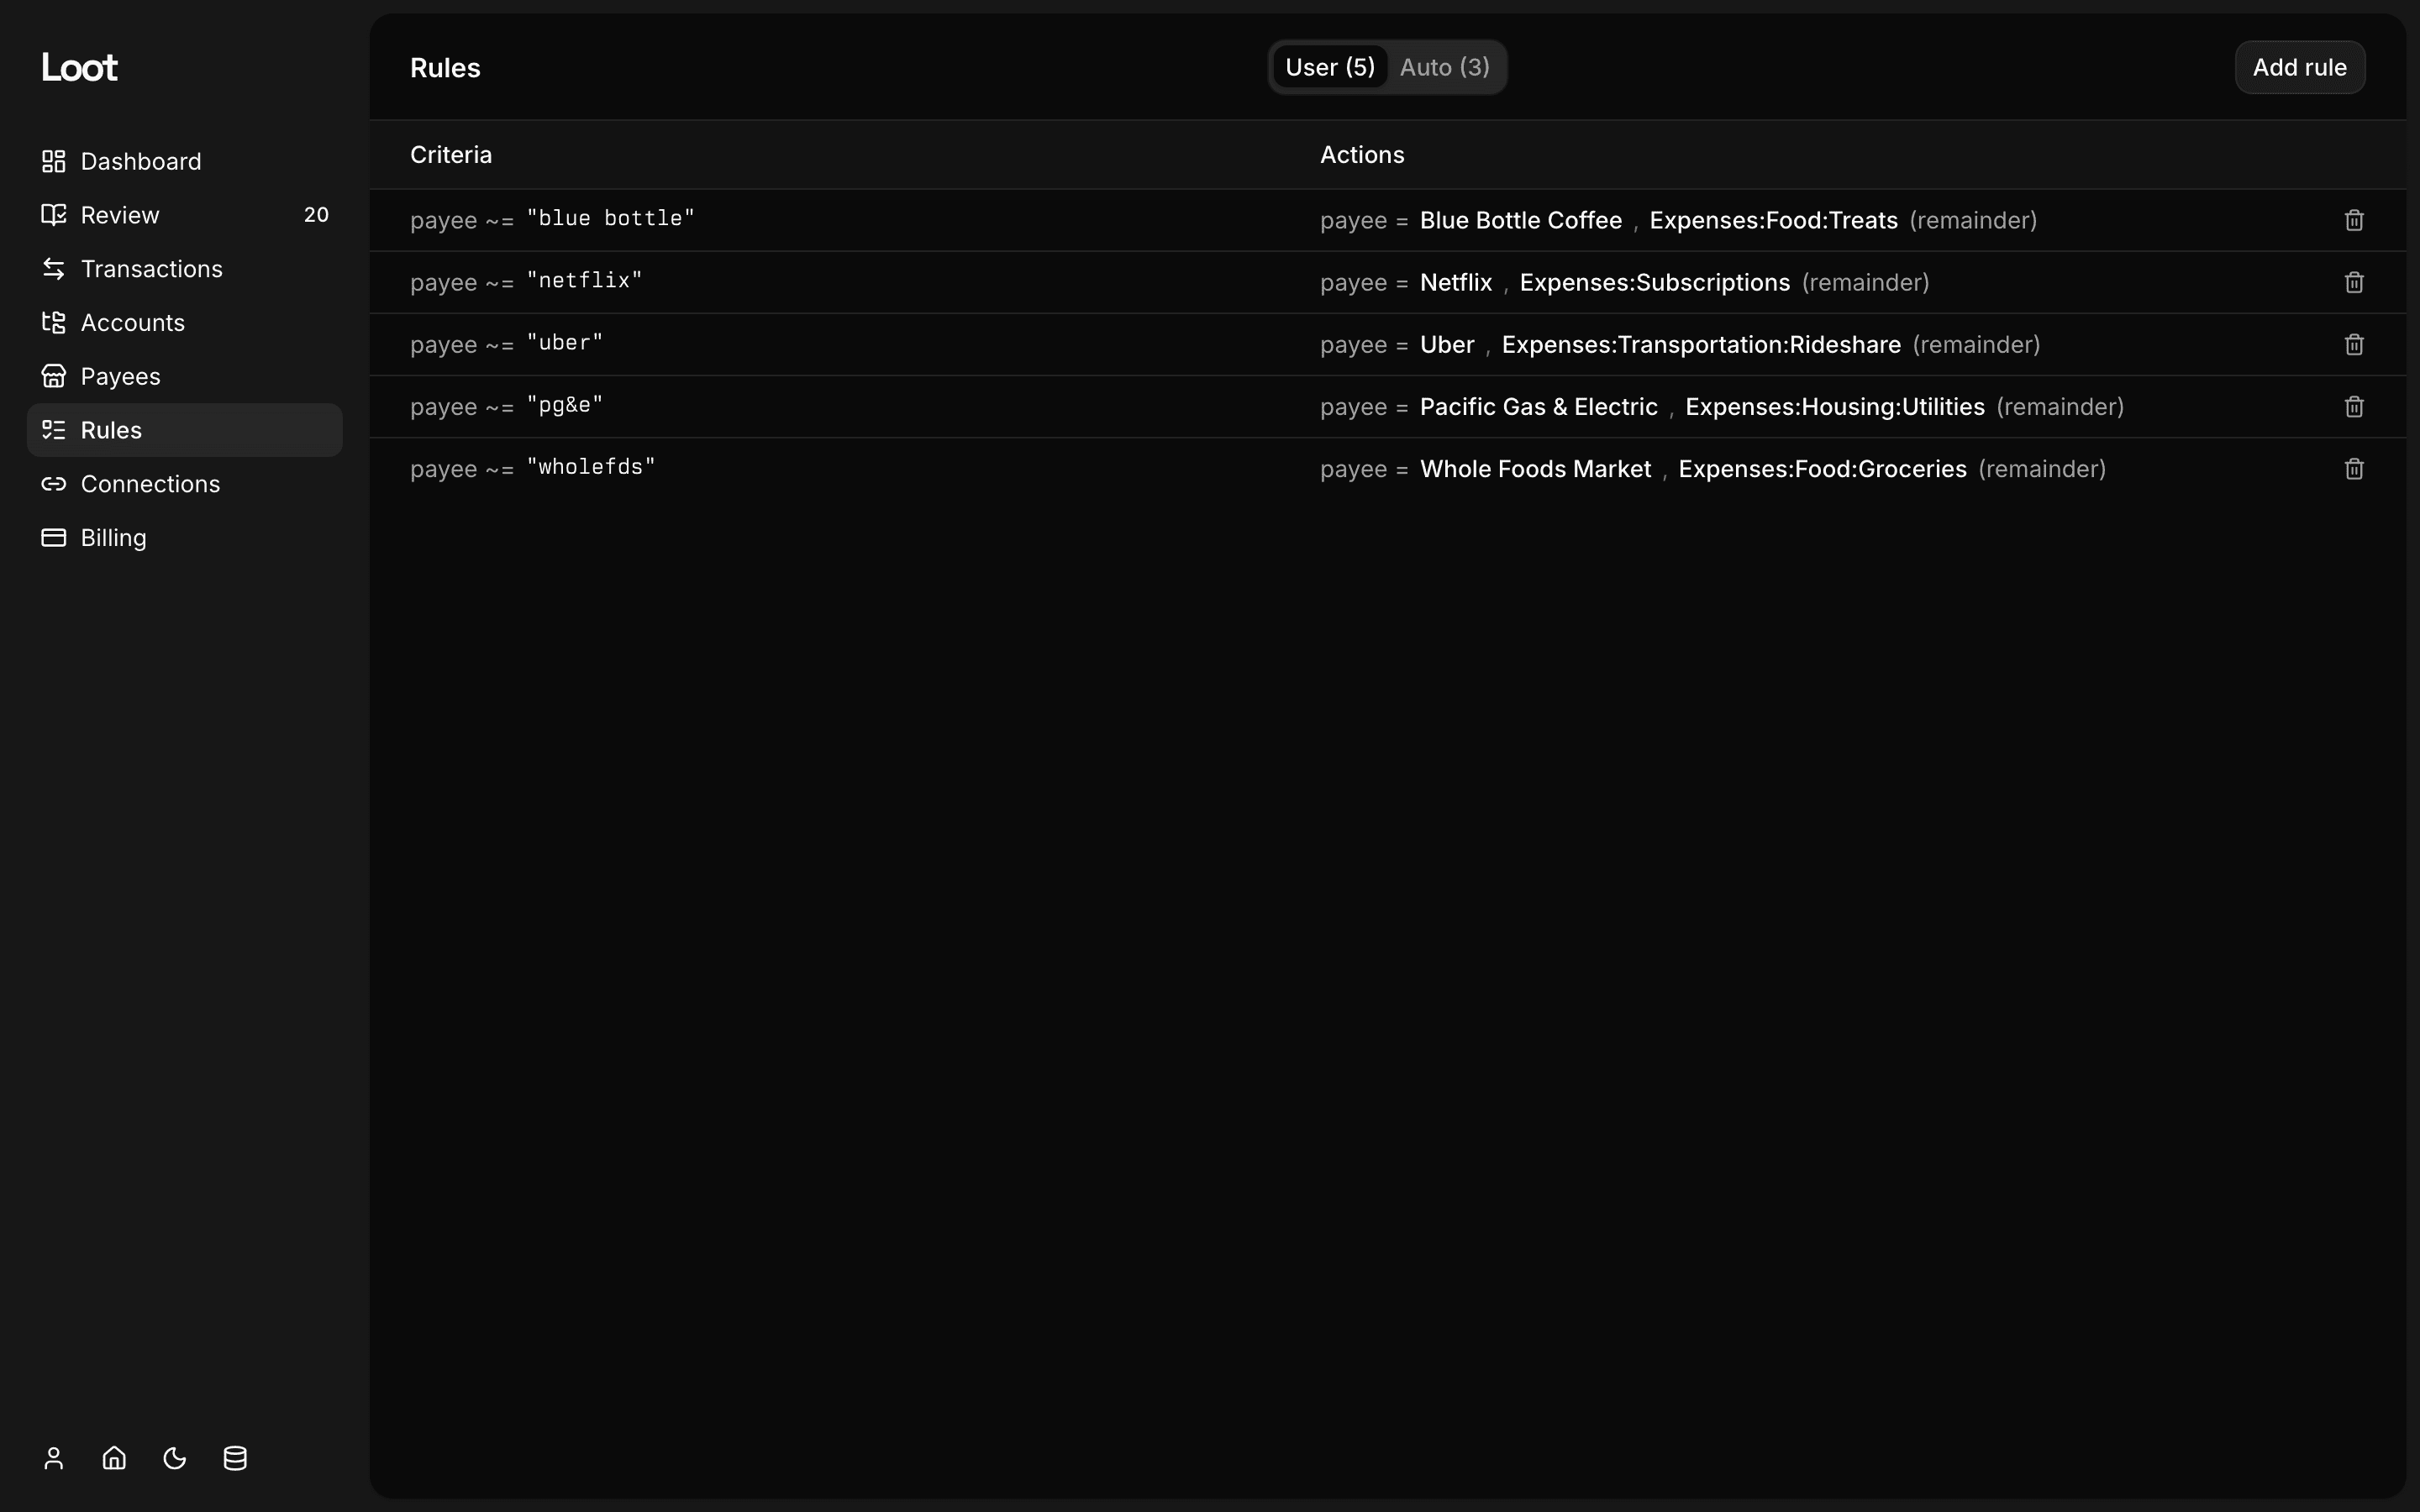
Task: Delete the netflix rule
Action: (x=2354, y=282)
